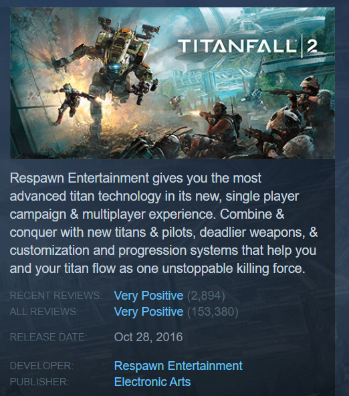Viewport: 349px width, 396px height.
Task: Open the Recent Reviews Very Positive summary
Action: [148, 296]
